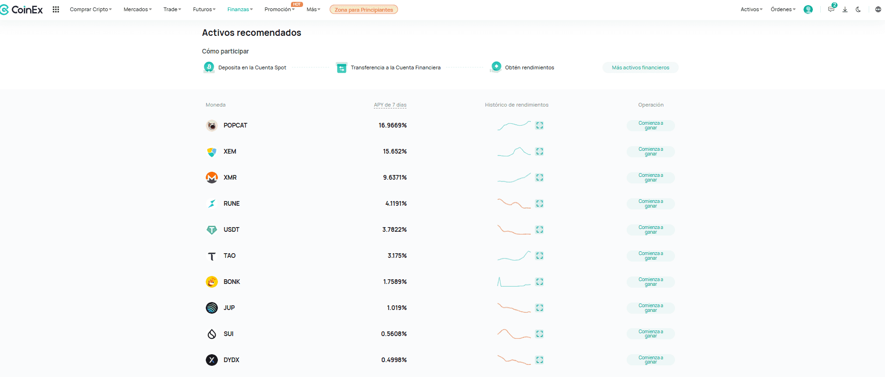Click the BONK coin icon

212,282
